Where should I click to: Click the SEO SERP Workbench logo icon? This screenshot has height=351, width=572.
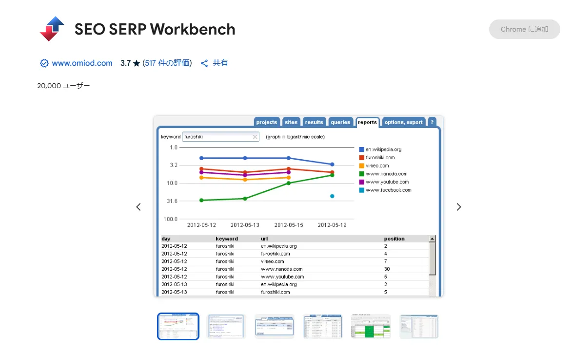[x=52, y=29]
